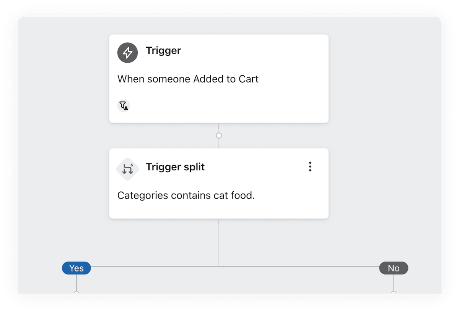Click the "Trigger" card heading
Viewport: 459px width, 312px height.
163,51
